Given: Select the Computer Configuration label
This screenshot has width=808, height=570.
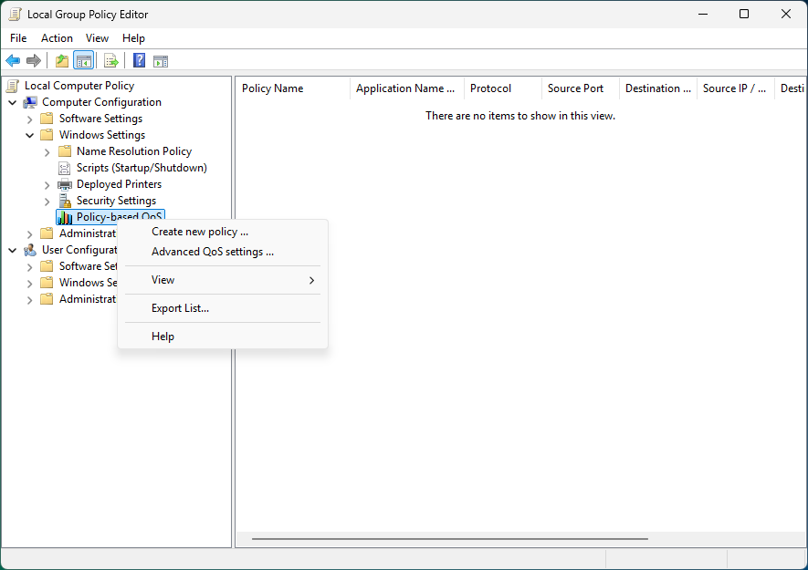Looking at the screenshot, I should pos(101,102).
